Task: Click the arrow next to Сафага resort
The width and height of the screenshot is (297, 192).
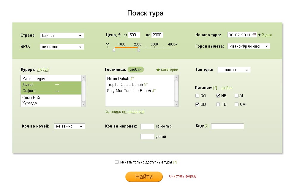Action: coord(57,91)
